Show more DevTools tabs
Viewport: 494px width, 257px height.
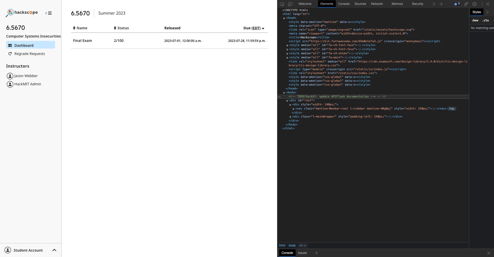coord(434,4)
